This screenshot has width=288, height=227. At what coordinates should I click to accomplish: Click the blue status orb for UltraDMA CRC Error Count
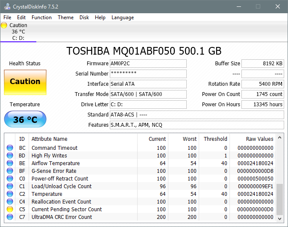pyautogui.click(x=10, y=217)
